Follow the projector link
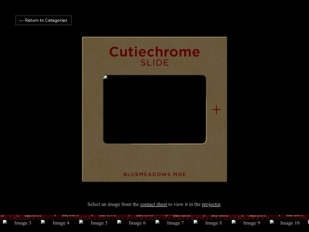The width and height of the screenshot is (309, 232). tap(211, 205)
